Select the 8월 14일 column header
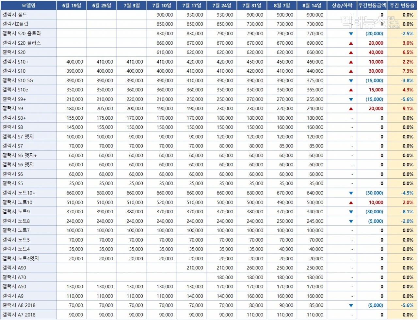 click(x=312, y=6)
